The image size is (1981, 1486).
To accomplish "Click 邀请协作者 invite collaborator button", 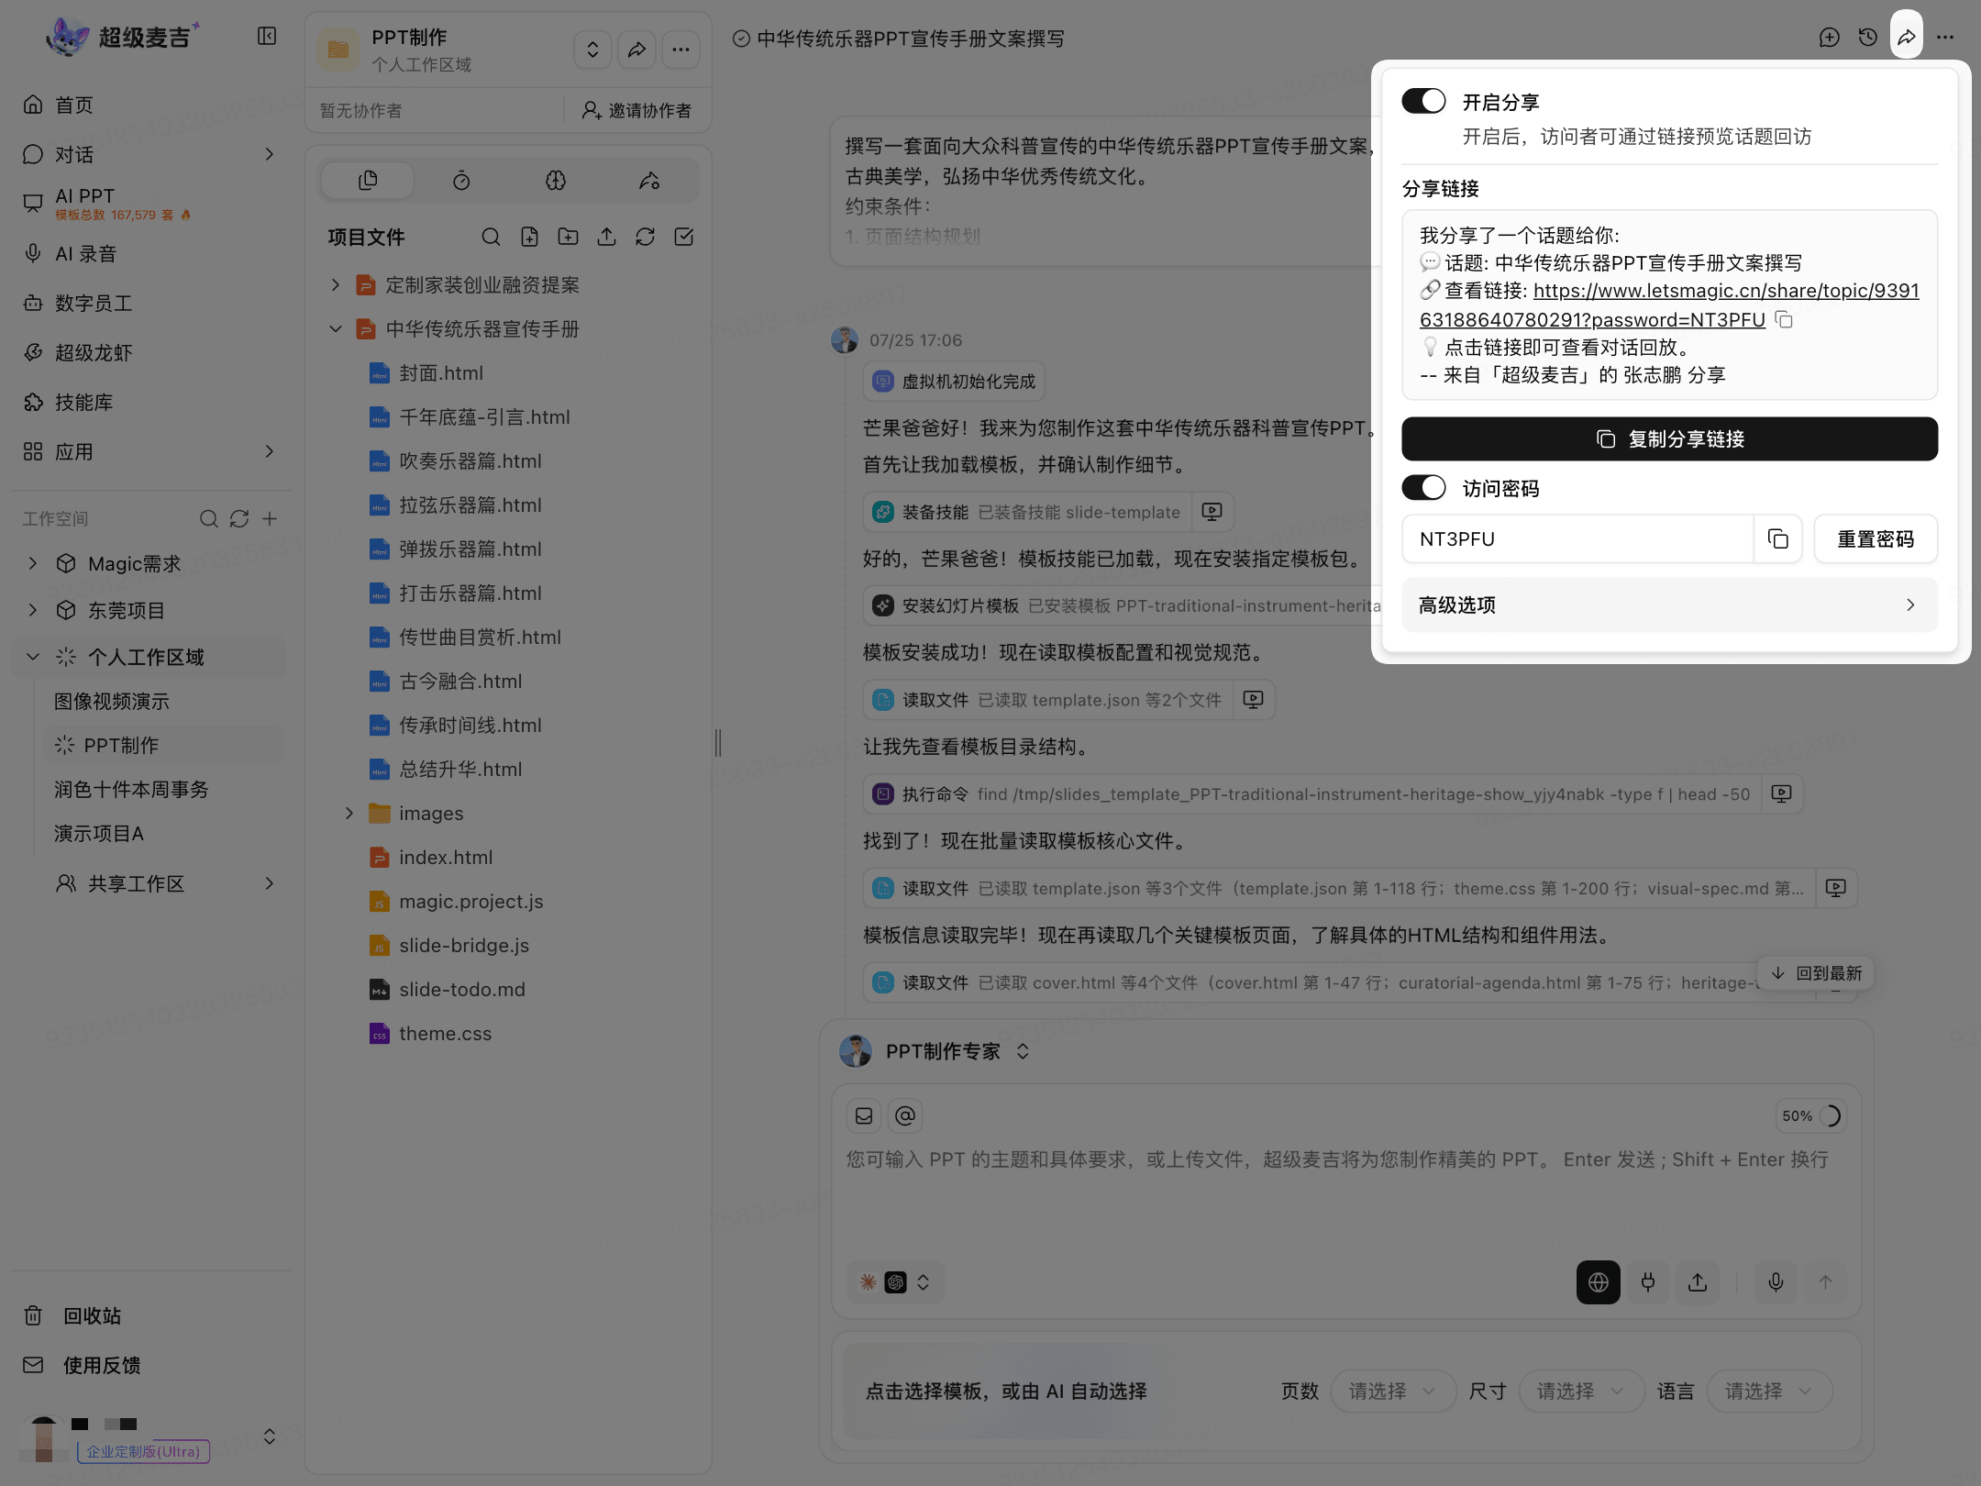I will 636,111.
